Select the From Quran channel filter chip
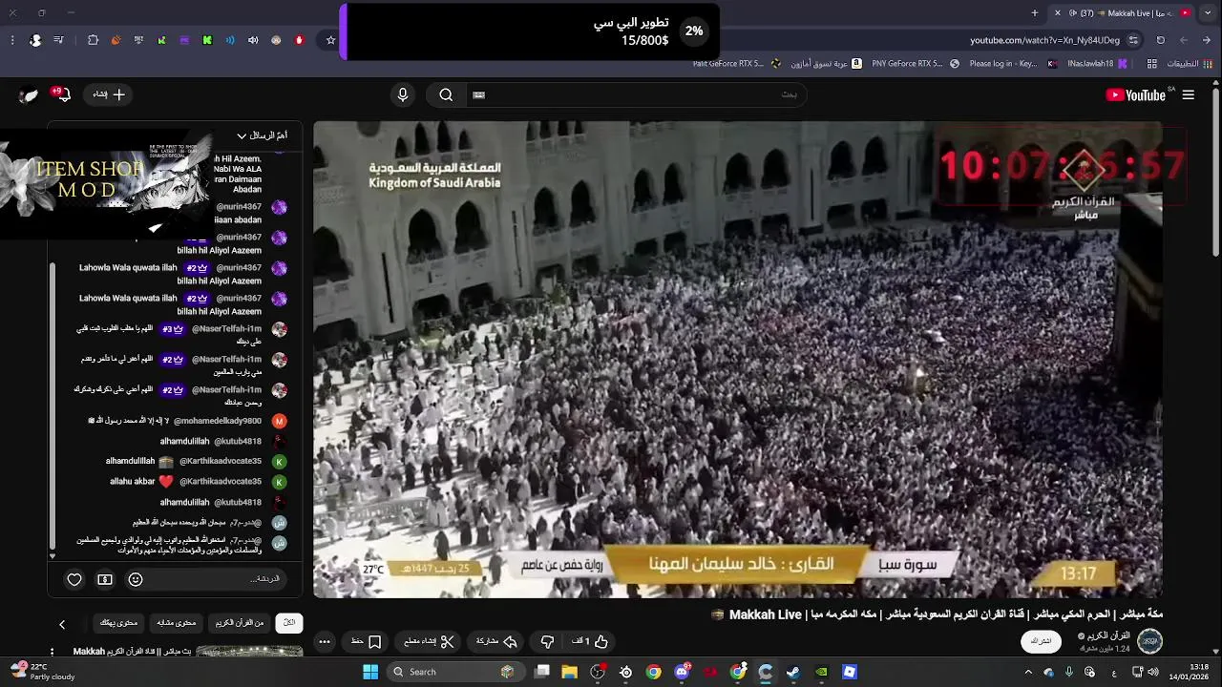Image resolution: width=1222 pixels, height=687 pixels. [240, 623]
